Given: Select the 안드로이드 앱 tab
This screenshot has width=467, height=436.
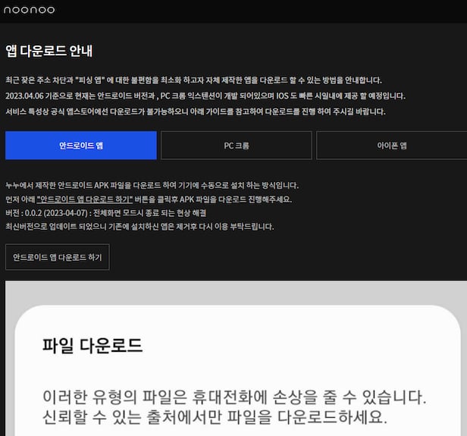Looking at the screenshot, I should point(81,145).
